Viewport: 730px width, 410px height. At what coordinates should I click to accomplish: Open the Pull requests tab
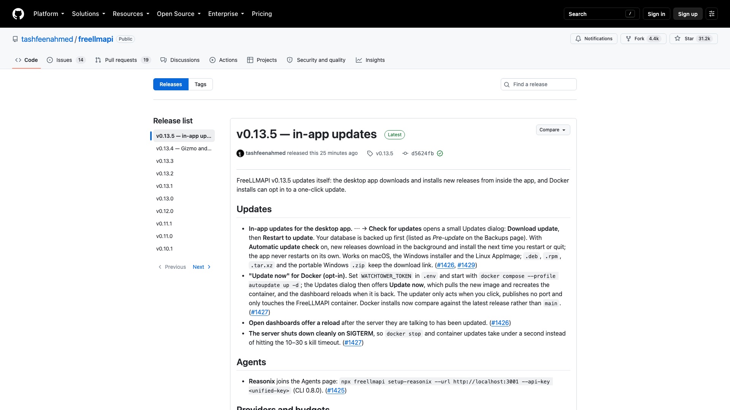[x=123, y=60]
